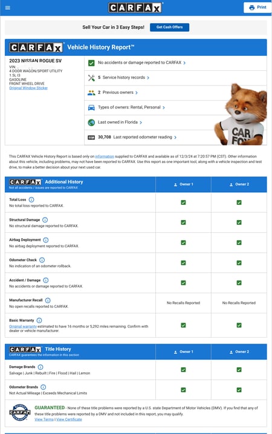Click the GUARANTEED label text
Image resolution: width=272 pixels, height=434 pixels.
pos(50,408)
